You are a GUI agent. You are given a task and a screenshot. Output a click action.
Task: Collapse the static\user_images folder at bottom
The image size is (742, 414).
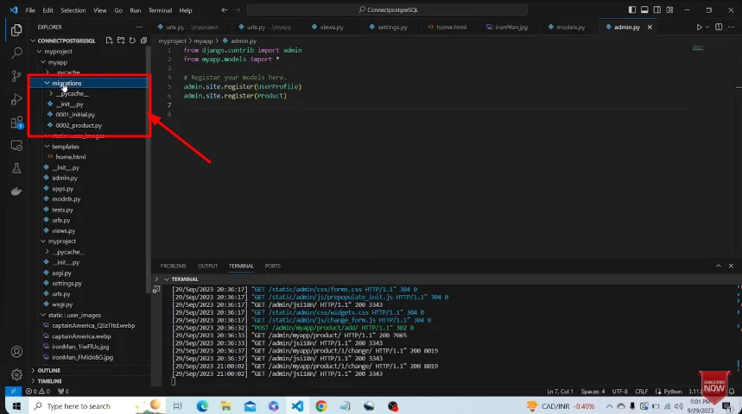(x=43, y=315)
